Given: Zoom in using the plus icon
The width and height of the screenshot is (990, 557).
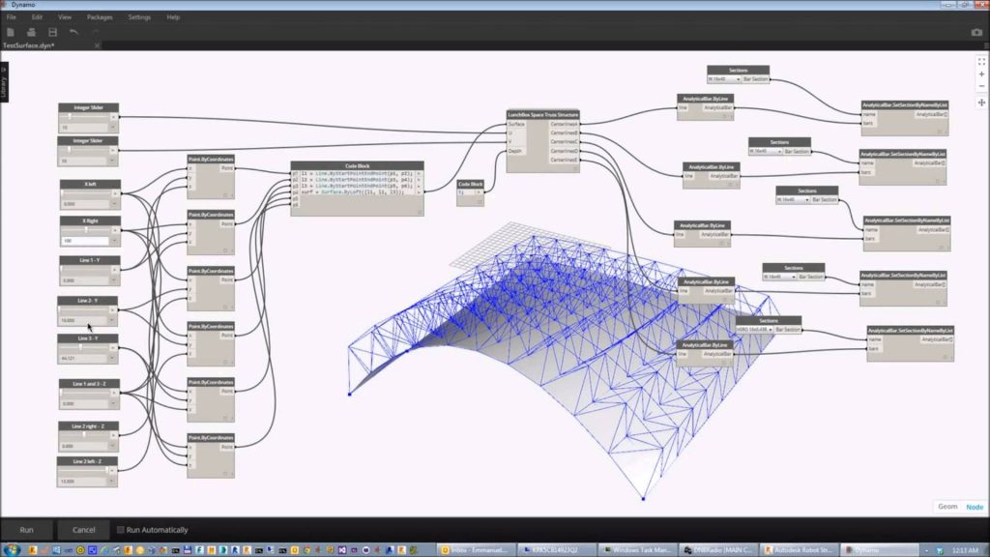Looking at the screenshot, I should point(981,74).
